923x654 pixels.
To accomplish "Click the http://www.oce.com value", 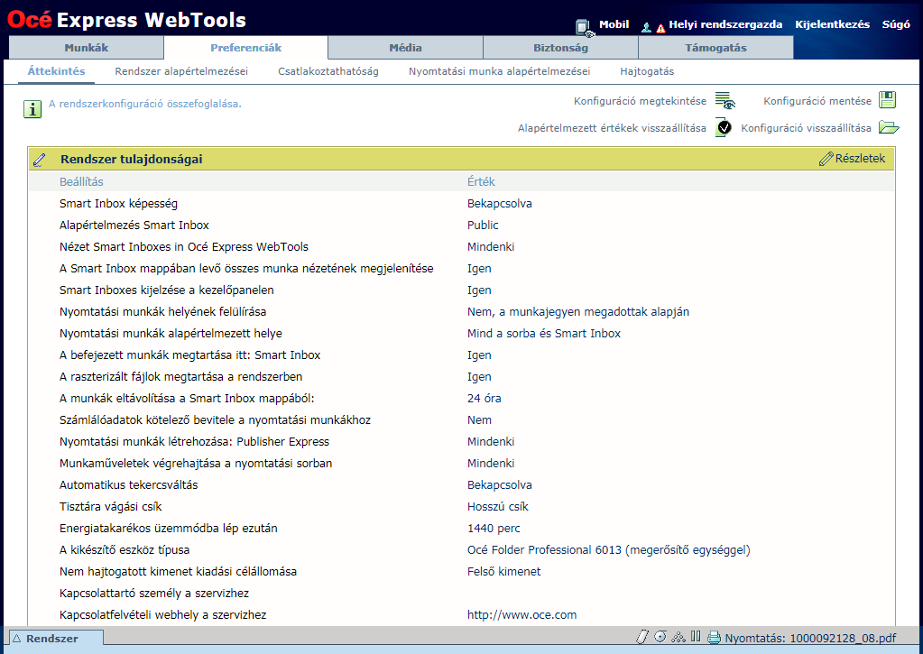I will (x=522, y=614).
